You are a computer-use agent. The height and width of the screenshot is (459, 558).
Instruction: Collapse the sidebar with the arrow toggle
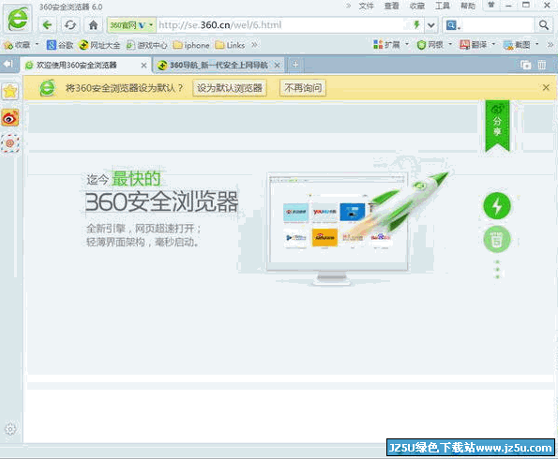pos(8,64)
